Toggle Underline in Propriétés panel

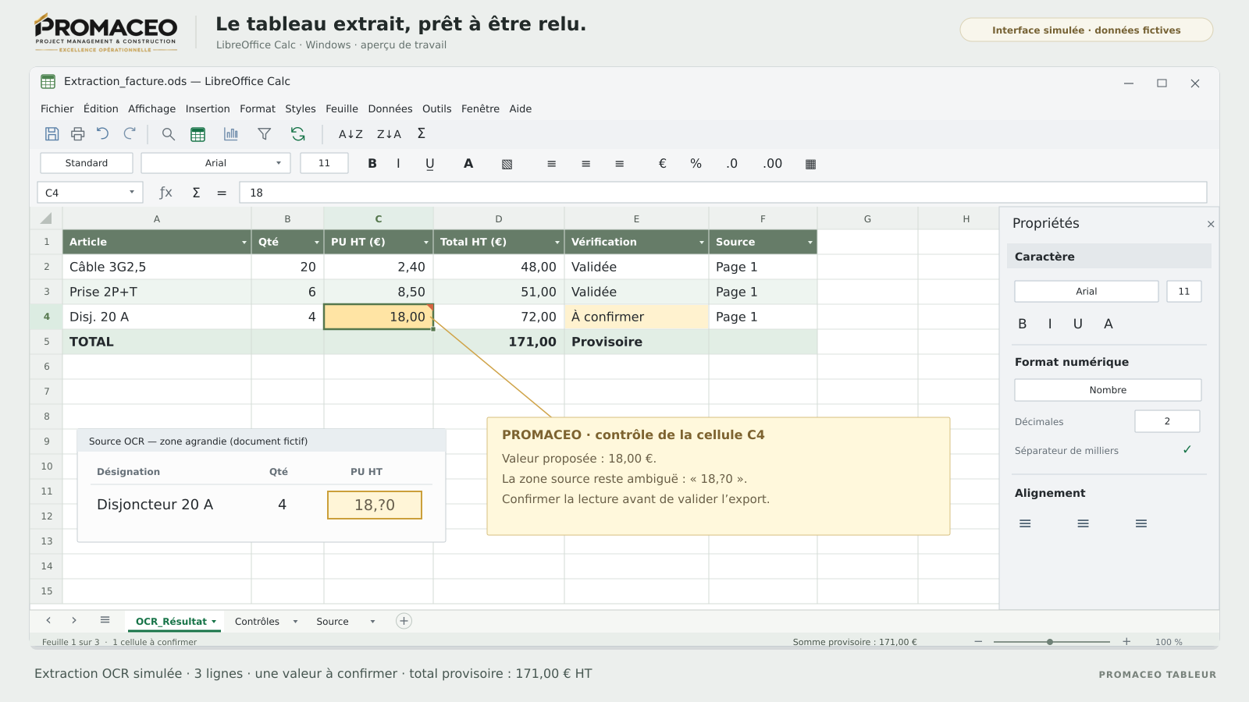(1078, 324)
